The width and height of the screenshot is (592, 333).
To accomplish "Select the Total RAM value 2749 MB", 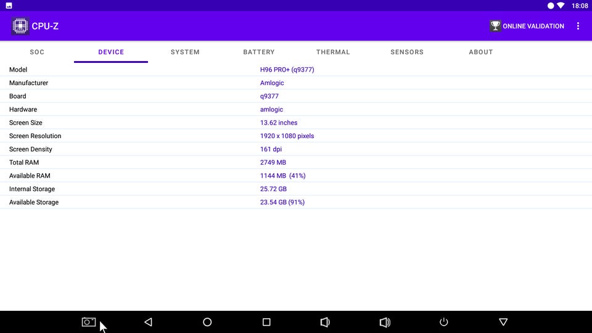I will click(273, 162).
